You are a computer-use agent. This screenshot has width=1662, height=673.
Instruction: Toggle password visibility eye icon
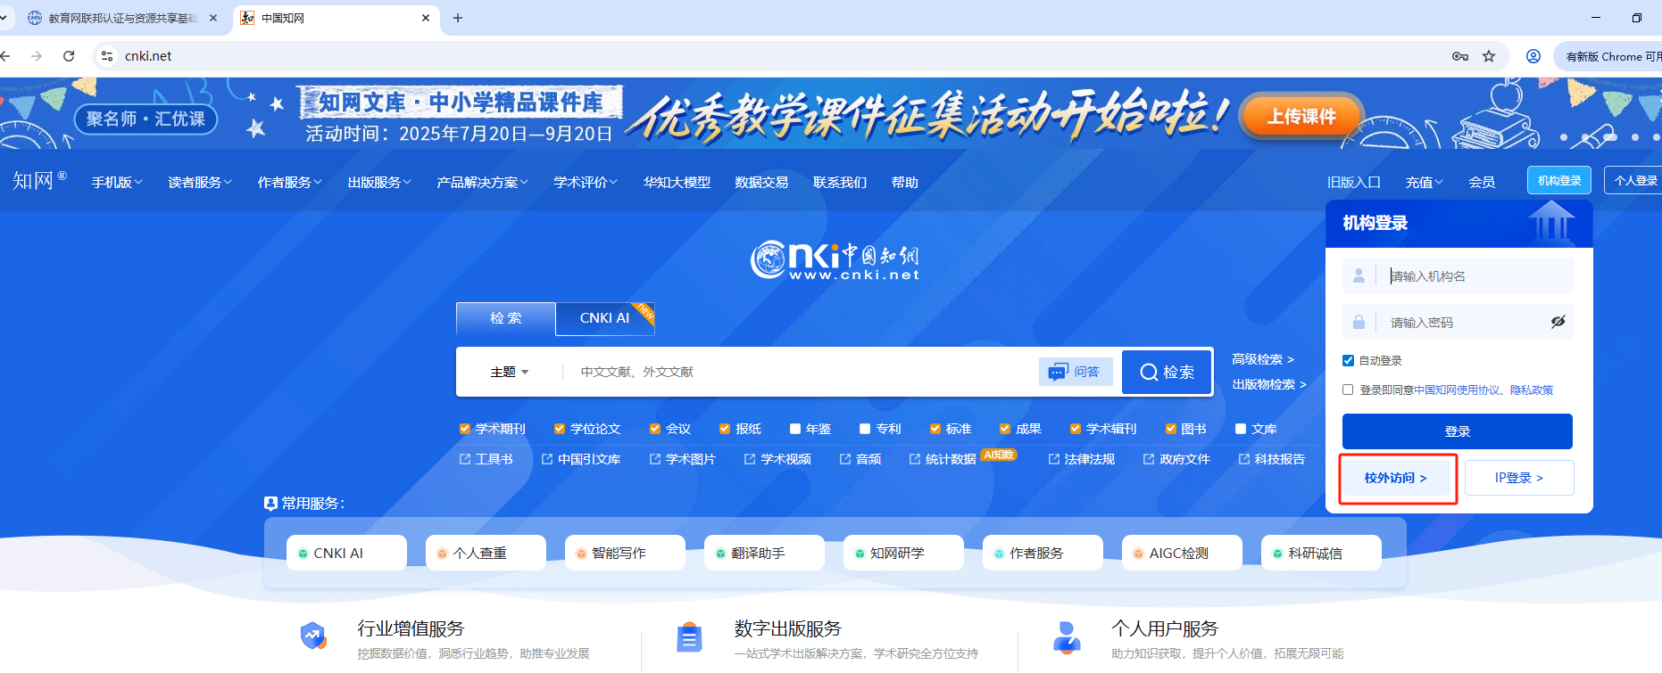(x=1558, y=322)
